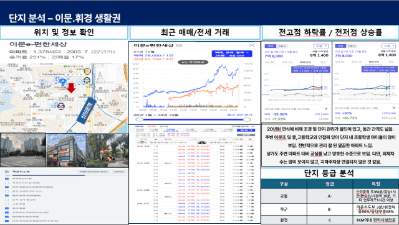Click the 초 elementary school map icon
Screen dimensions: 399x225
[x=61, y=106]
